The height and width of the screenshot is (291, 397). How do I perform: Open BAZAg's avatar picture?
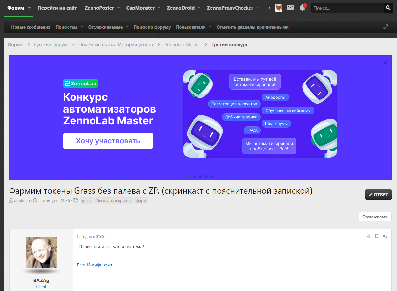tap(41, 252)
